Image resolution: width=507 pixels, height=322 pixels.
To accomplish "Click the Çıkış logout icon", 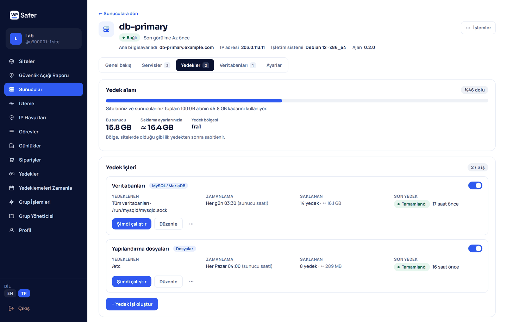I will [11, 308].
